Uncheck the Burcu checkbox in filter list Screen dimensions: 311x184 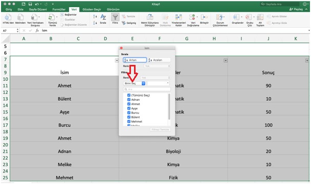pos(129,112)
